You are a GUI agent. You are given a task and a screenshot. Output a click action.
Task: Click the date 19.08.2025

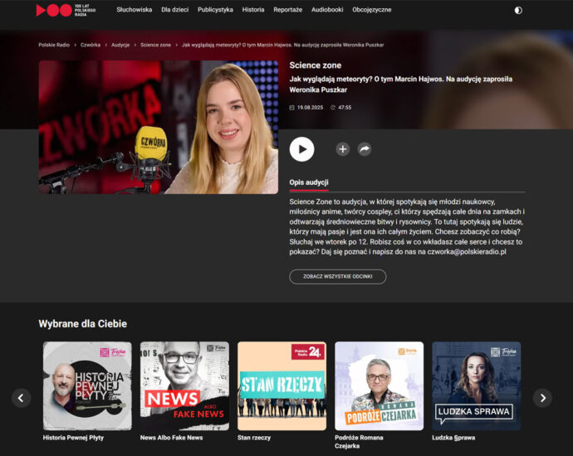pyautogui.click(x=310, y=108)
